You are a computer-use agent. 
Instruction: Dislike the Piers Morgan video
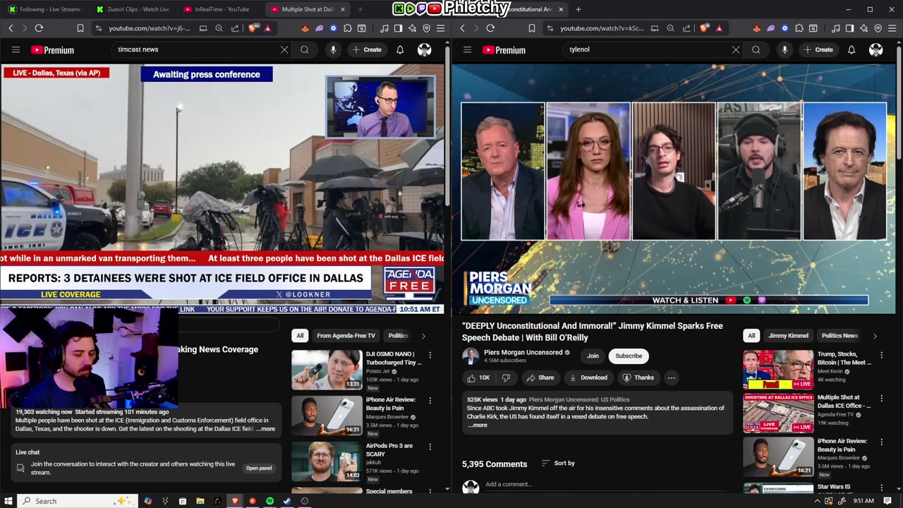coord(505,377)
